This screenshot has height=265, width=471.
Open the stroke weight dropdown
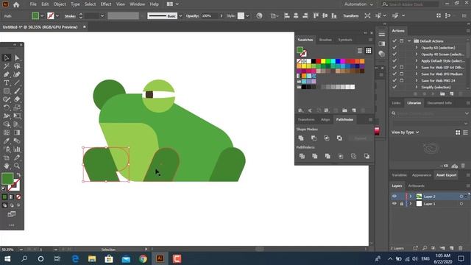coord(102,16)
